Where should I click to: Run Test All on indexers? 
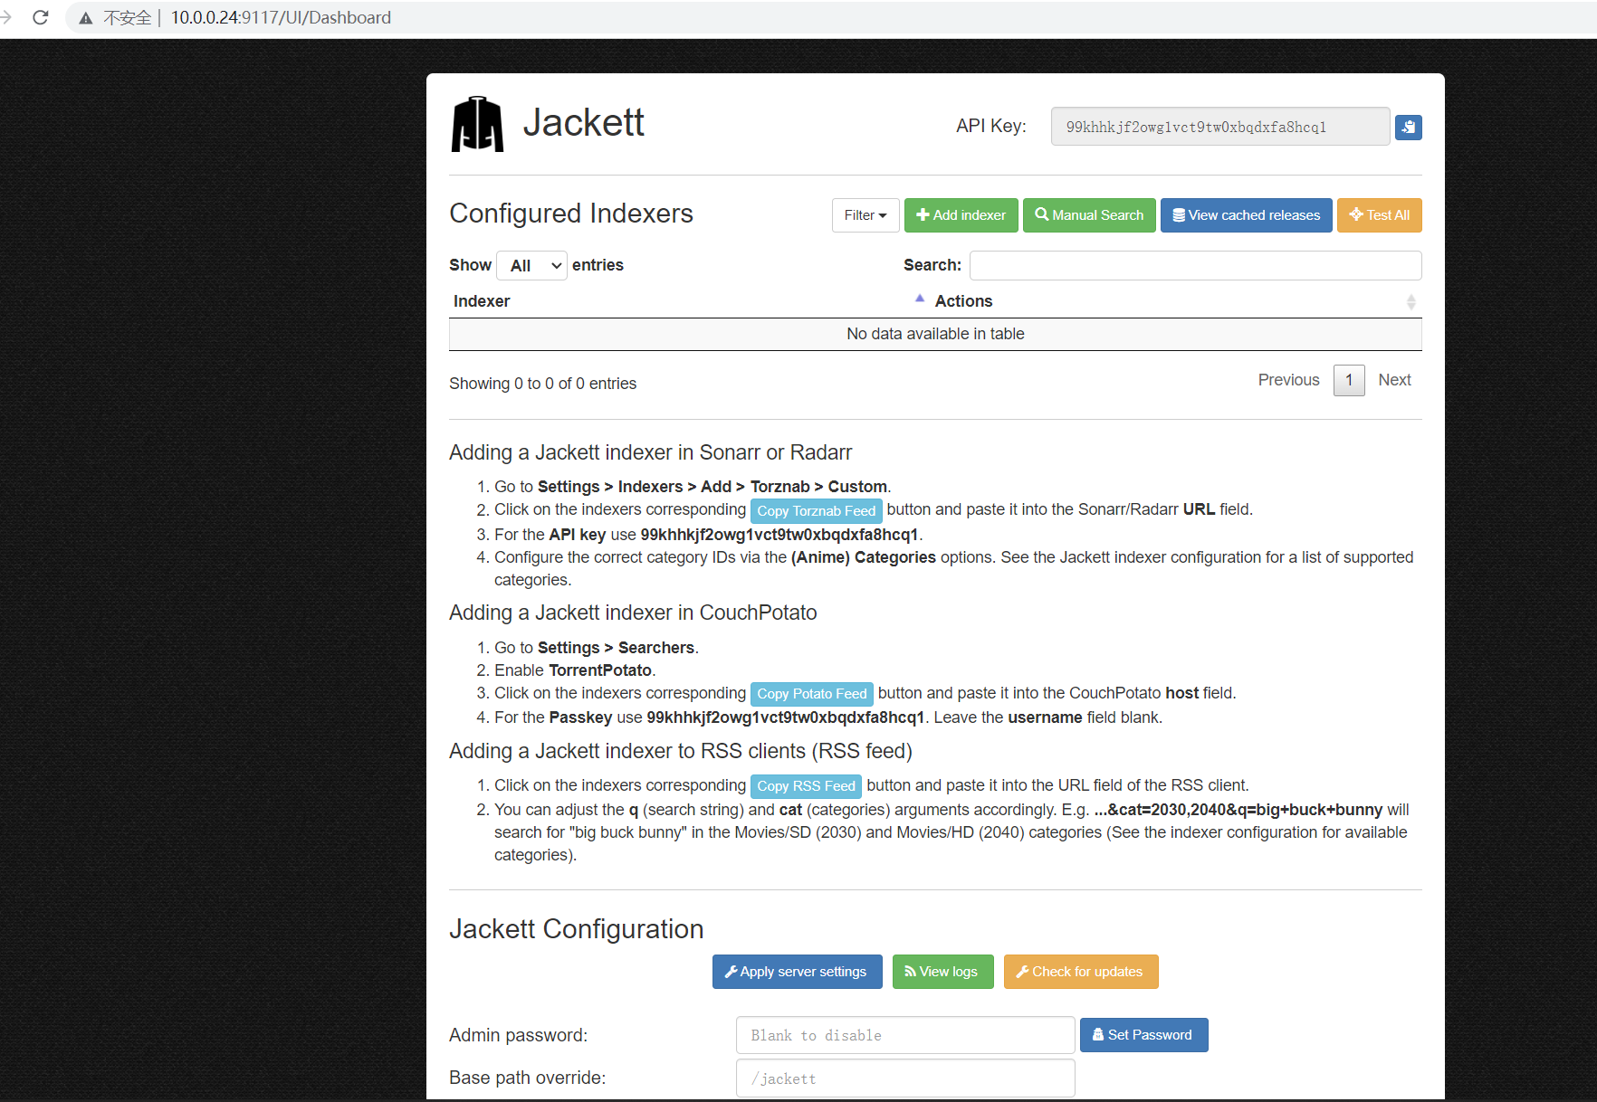[x=1379, y=215]
